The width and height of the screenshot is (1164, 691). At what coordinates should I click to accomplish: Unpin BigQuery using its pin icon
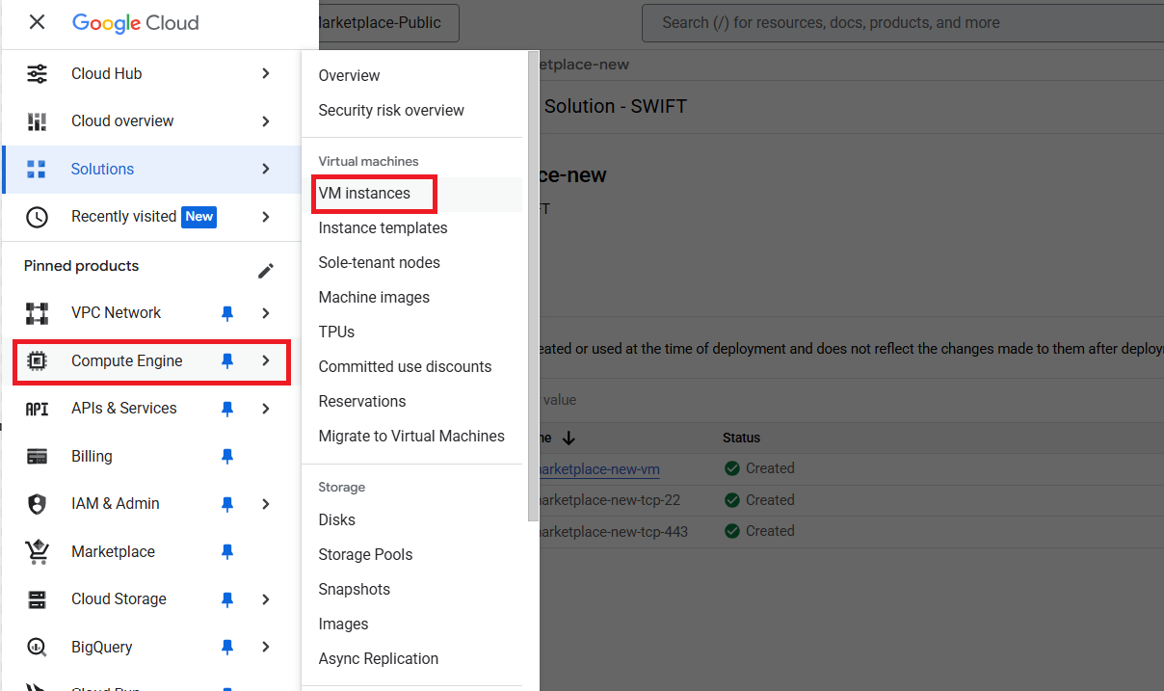point(227,647)
